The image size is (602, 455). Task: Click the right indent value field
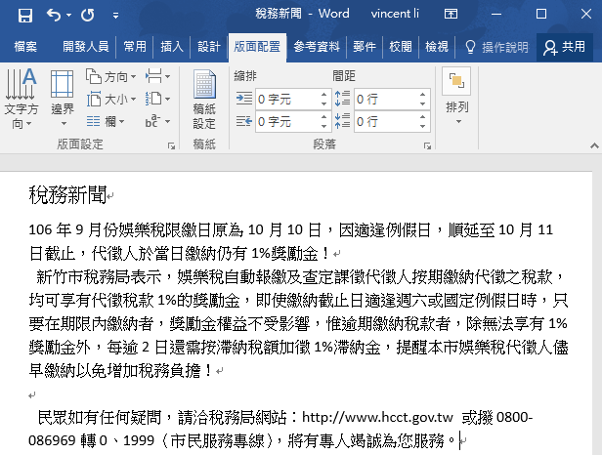point(287,122)
